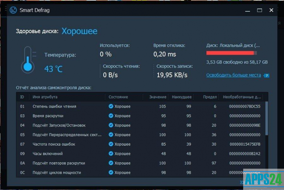
Task: Click the 0,20 ms response time value
Action: [x=165, y=54]
